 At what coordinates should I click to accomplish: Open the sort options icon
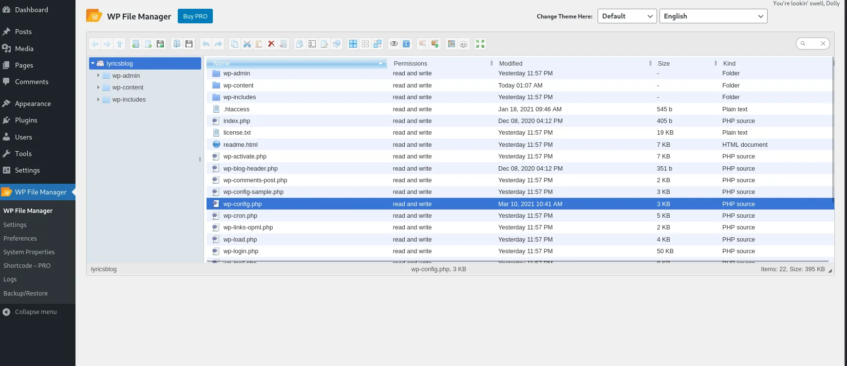click(464, 44)
